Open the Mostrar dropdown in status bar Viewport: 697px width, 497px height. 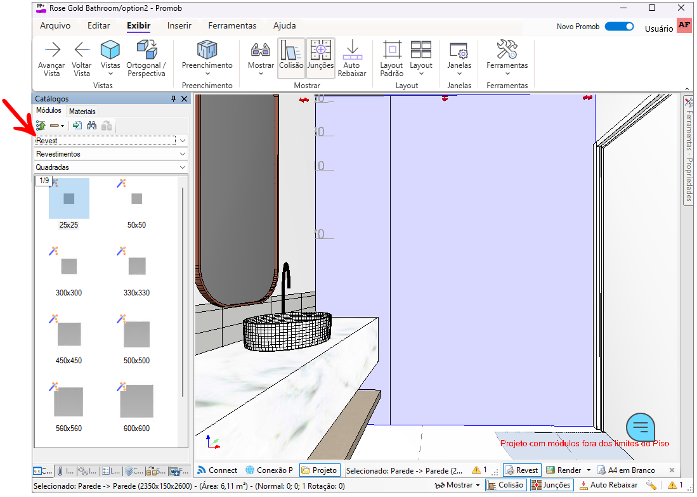point(457,486)
